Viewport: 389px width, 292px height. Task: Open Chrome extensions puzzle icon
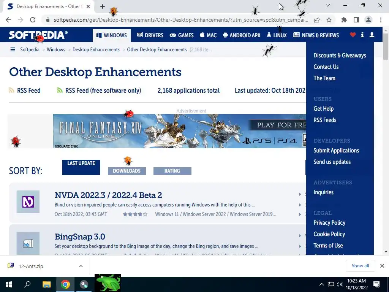click(x=344, y=20)
